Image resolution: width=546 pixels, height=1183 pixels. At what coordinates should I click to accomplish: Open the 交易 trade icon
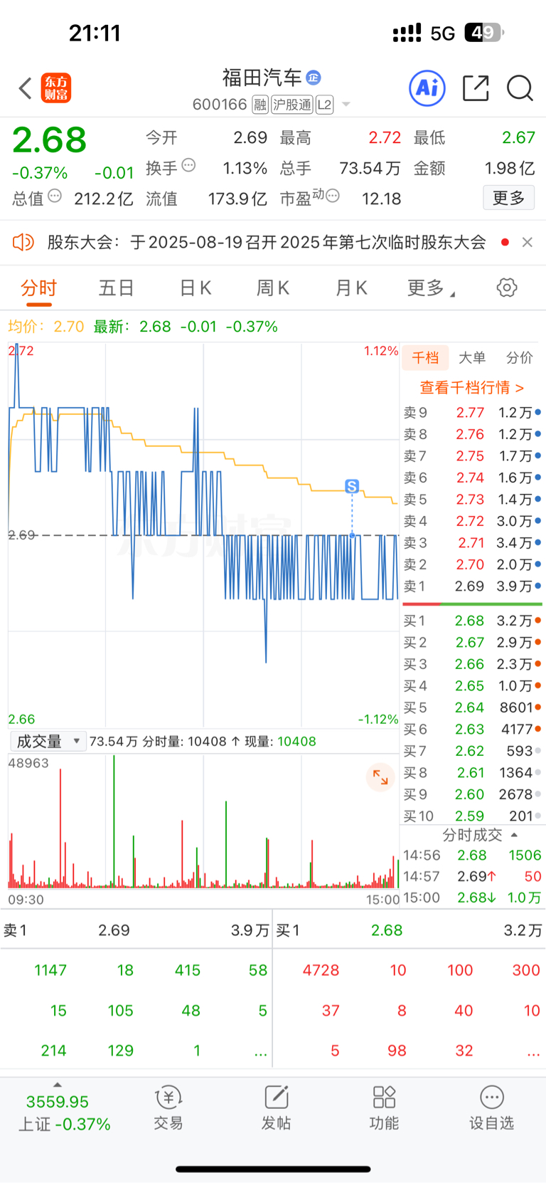point(168,1109)
